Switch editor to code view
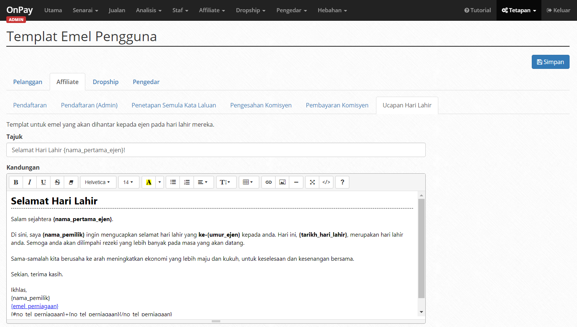577x327 pixels. pyautogui.click(x=326, y=182)
